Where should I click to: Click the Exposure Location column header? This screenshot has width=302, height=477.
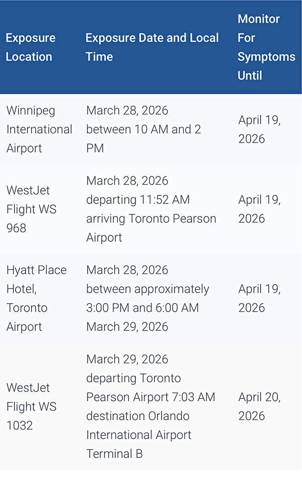31,47
